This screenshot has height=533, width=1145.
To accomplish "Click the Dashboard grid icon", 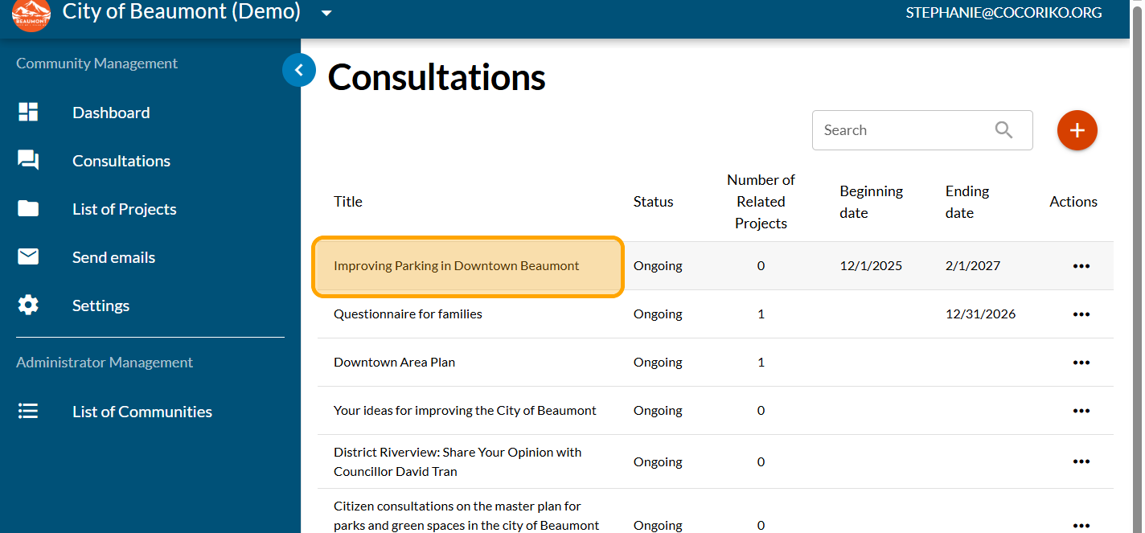I will (28, 113).
